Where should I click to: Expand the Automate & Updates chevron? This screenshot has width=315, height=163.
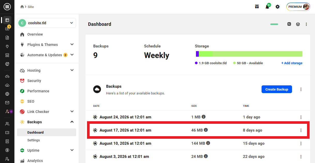coord(72,55)
